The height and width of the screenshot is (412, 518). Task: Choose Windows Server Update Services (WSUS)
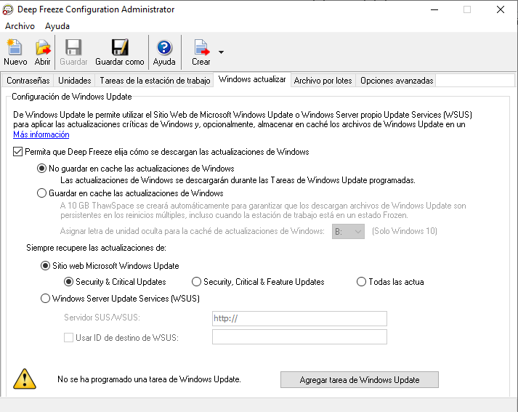[45, 299]
